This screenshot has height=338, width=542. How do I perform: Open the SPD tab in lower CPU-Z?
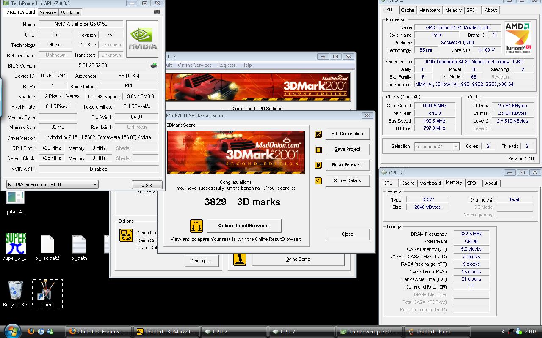pos(471,183)
